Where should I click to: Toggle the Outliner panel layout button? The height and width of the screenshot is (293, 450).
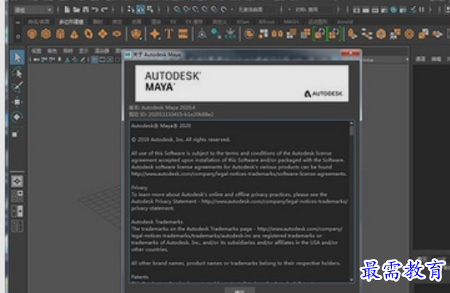(17, 226)
